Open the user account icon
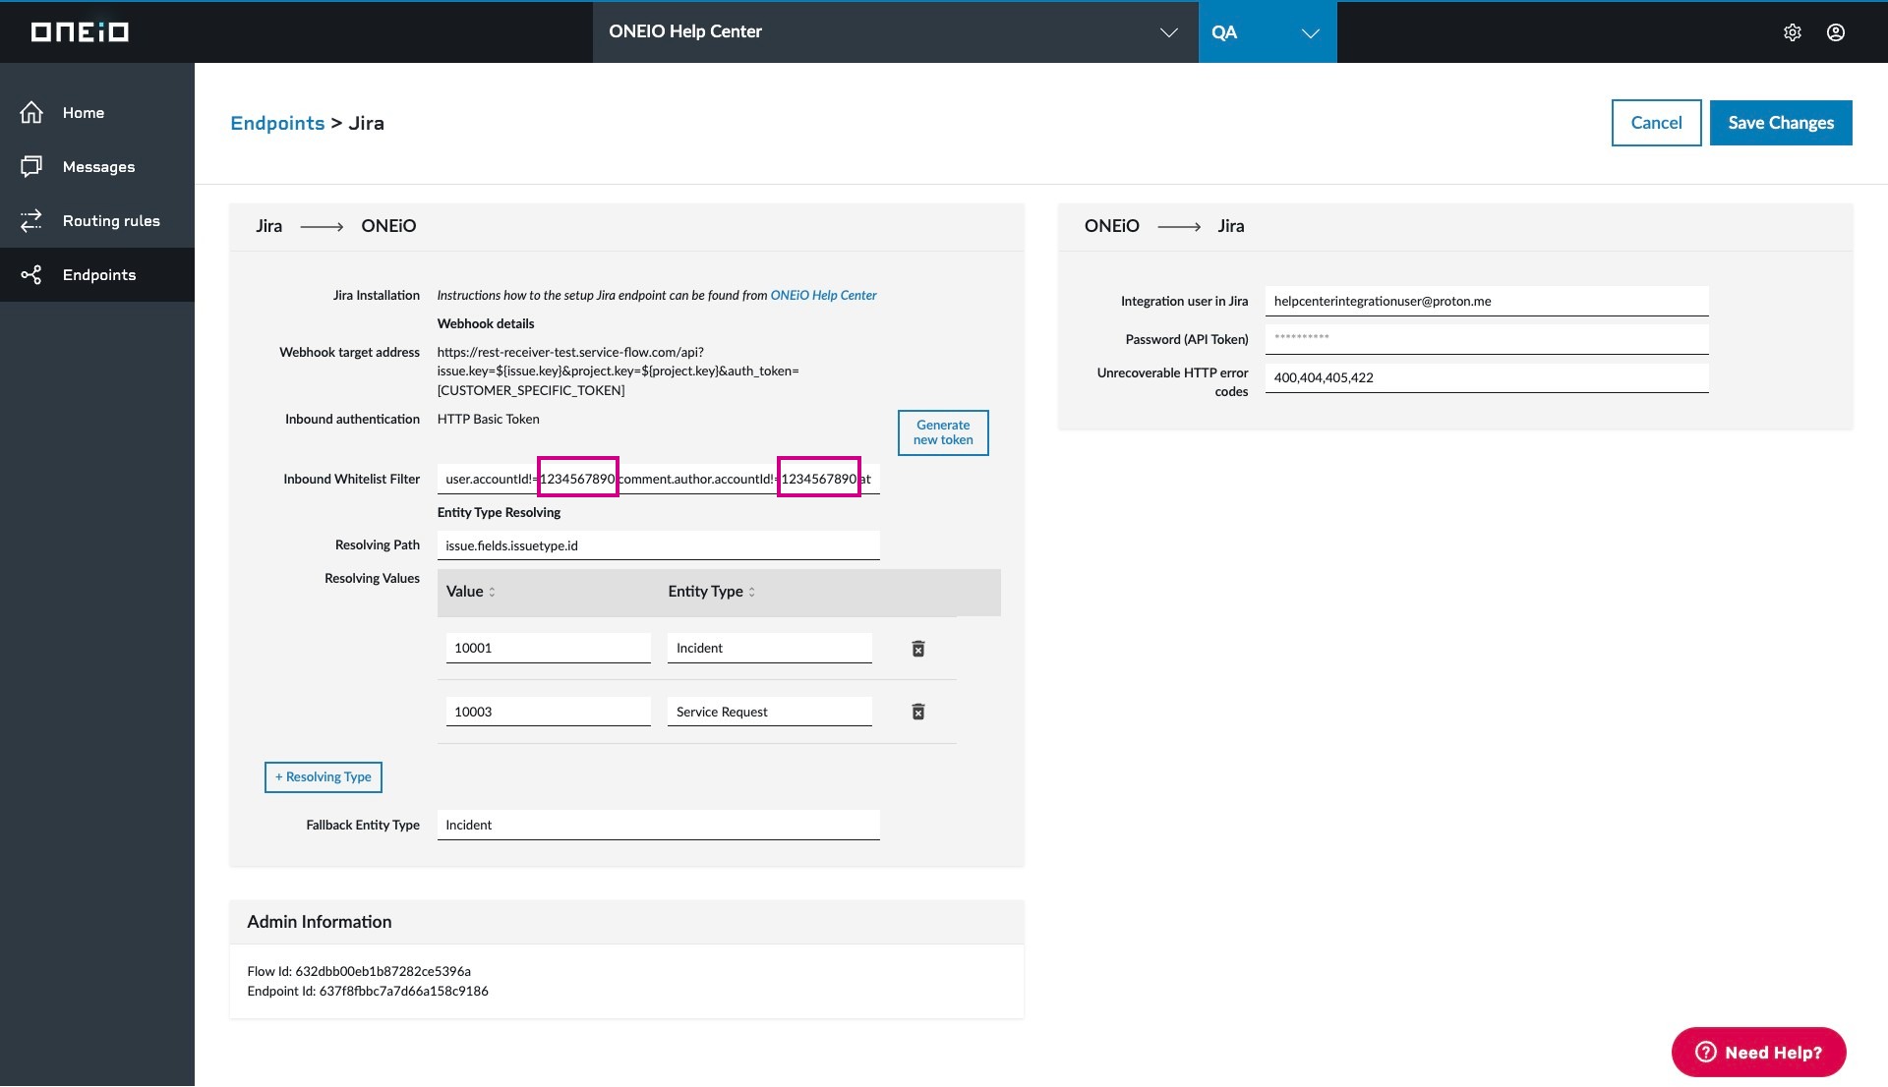 [x=1836, y=32]
